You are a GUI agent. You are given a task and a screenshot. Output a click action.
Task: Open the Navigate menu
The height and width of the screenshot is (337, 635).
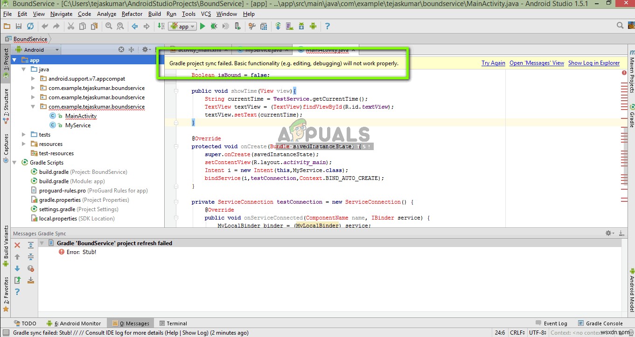[61, 14]
